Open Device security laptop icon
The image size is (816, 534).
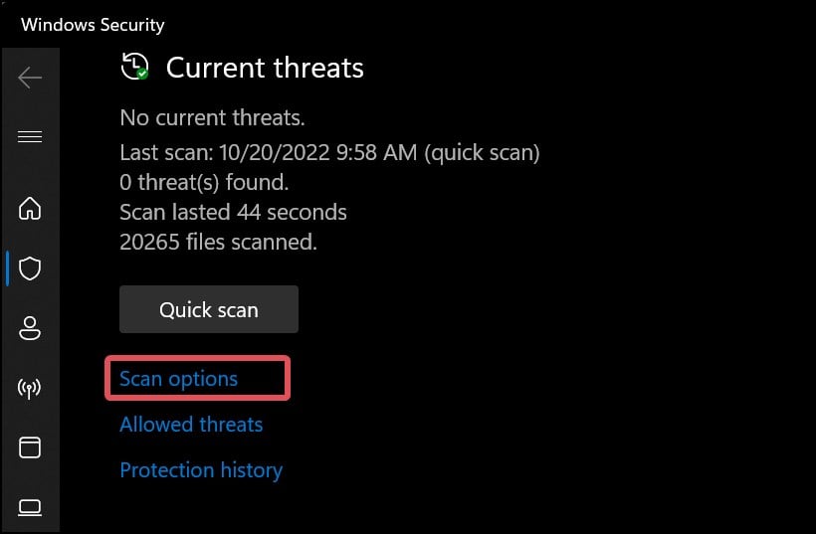(x=30, y=507)
